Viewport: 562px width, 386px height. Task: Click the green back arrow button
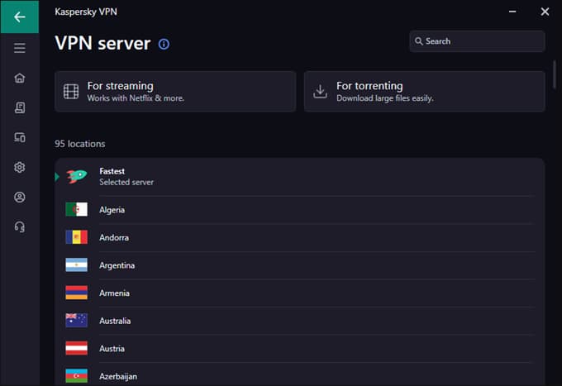pyautogui.click(x=20, y=17)
